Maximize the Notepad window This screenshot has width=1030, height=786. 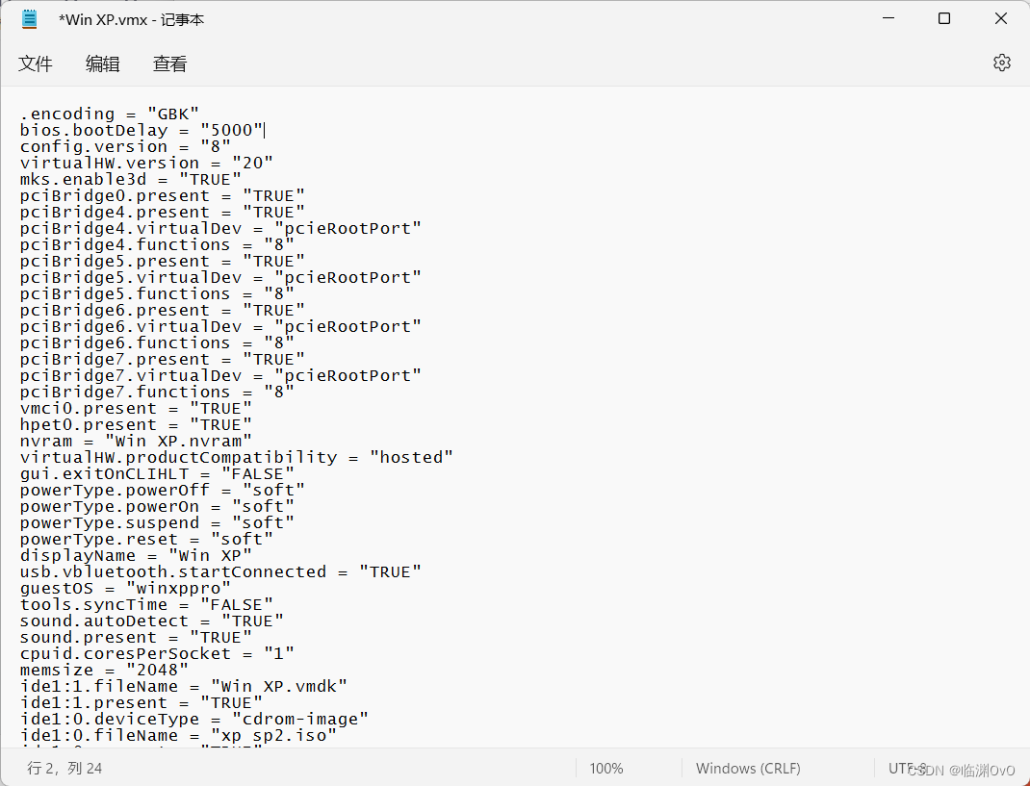(944, 18)
